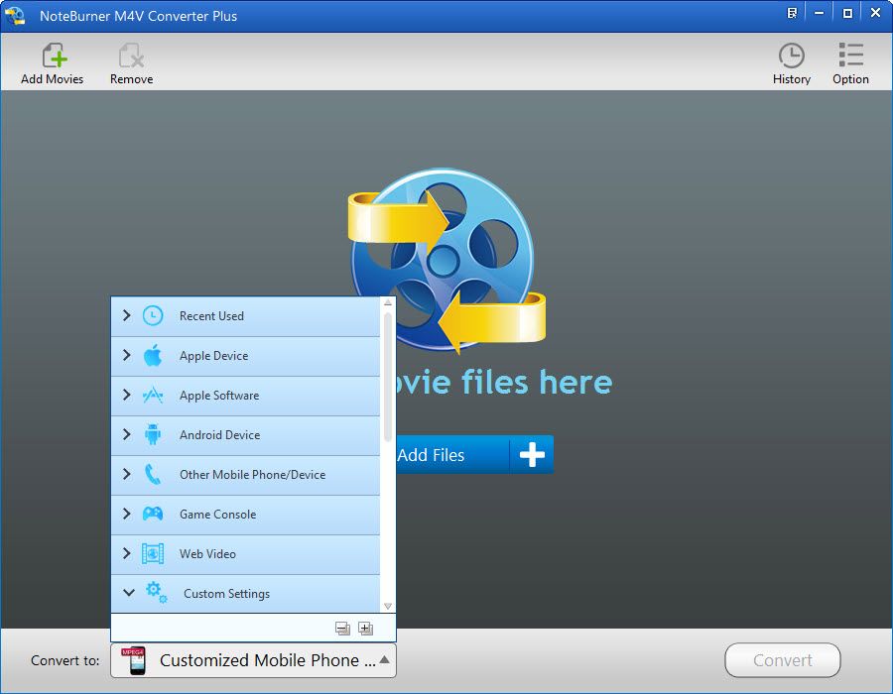This screenshot has width=893, height=694.
Task: Click the Convert button
Action: coord(783,660)
